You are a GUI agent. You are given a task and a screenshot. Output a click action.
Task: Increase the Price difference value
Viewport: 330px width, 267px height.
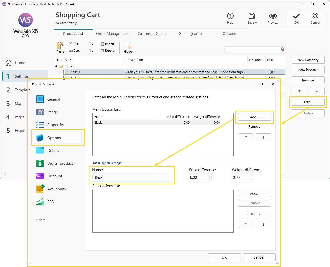tap(209, 176)
